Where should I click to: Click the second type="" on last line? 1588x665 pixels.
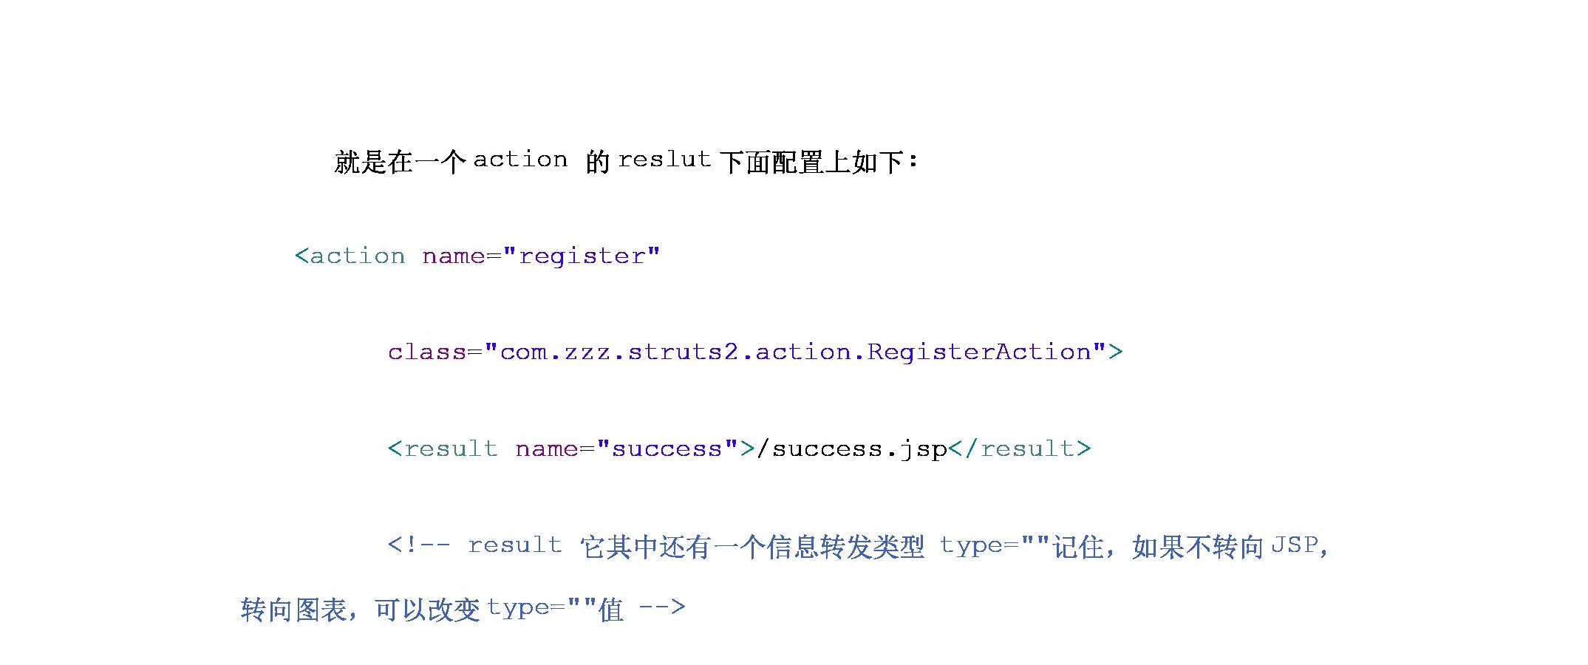click(542, 608)
